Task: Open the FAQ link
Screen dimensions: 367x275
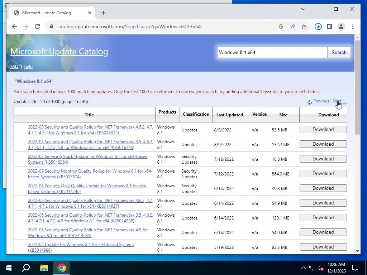Action: 14,67
